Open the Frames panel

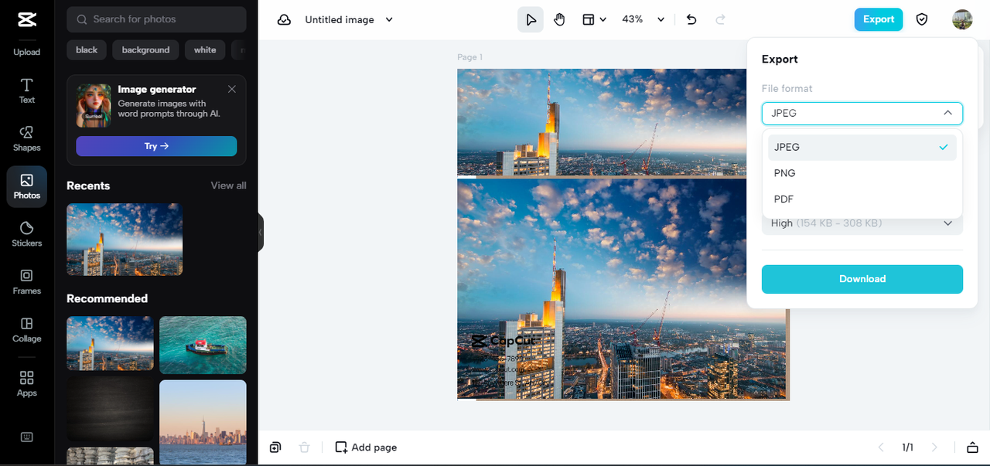(x=26, y=282)
